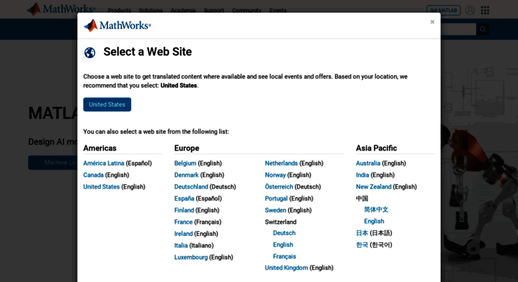Screen dimensions: 518x282
Task: Choose English under 中国
Action: [x=374, y=221]
